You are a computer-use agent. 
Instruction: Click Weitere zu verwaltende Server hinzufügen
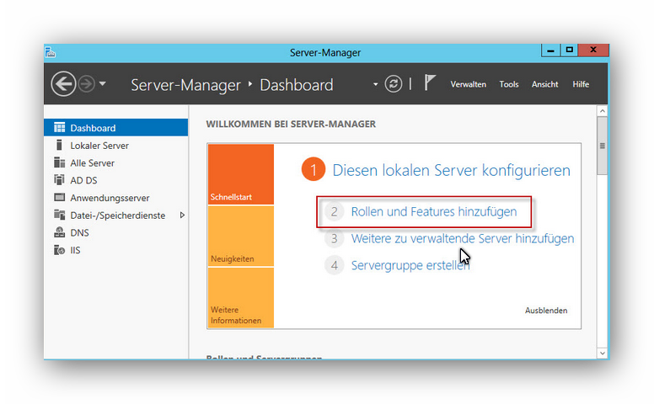coord(462,239)
